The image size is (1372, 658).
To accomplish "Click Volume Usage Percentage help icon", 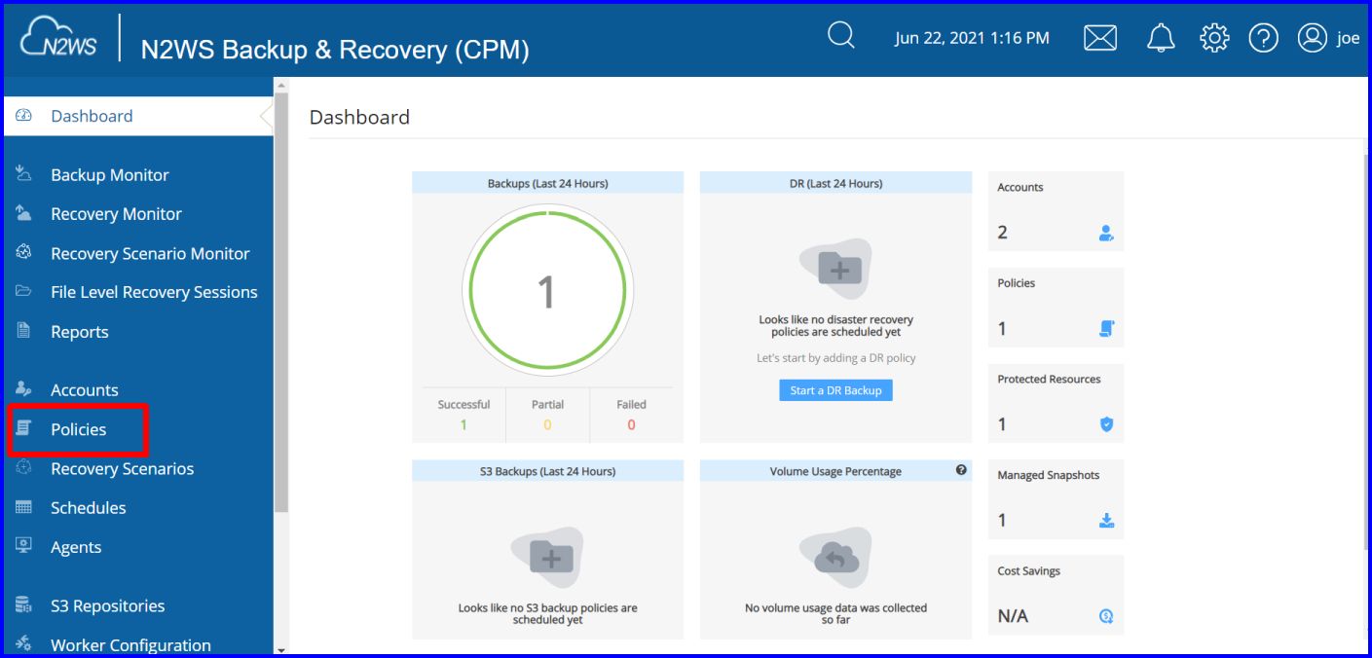I will (961, 470).
